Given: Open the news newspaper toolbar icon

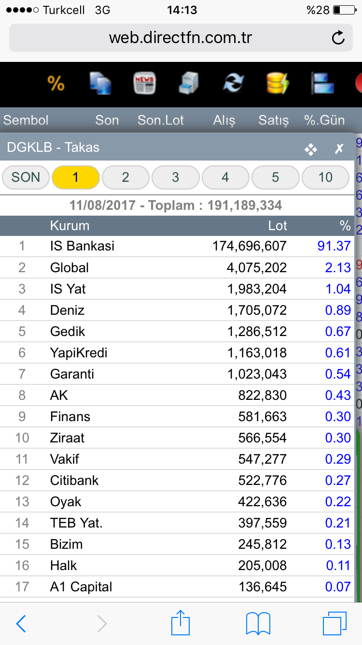Looking at the screenshot, I should (x=144, y=84).
